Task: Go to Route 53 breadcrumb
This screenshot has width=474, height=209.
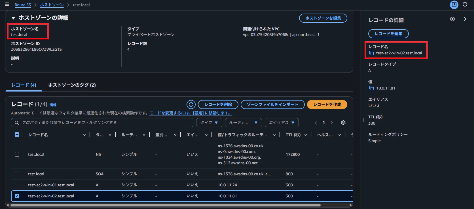Action: (23, 5)
